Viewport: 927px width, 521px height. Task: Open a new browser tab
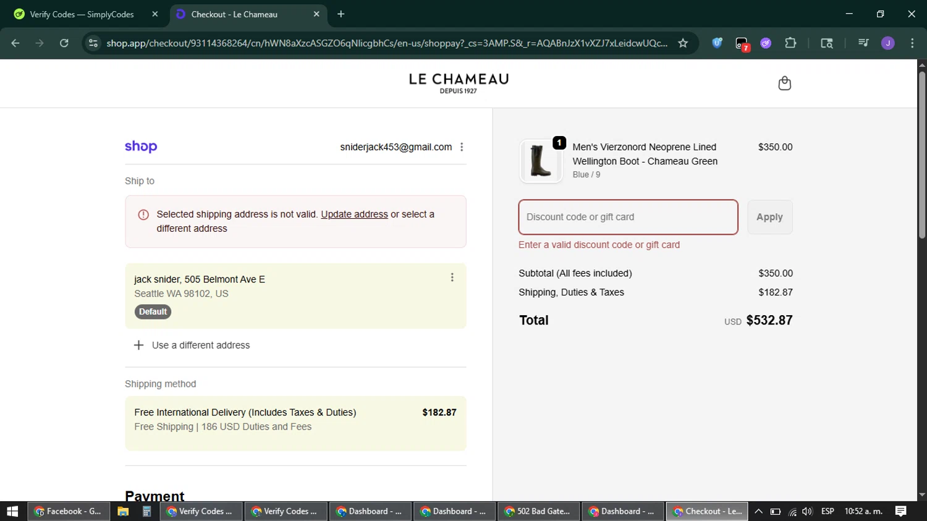click(341, 14)
